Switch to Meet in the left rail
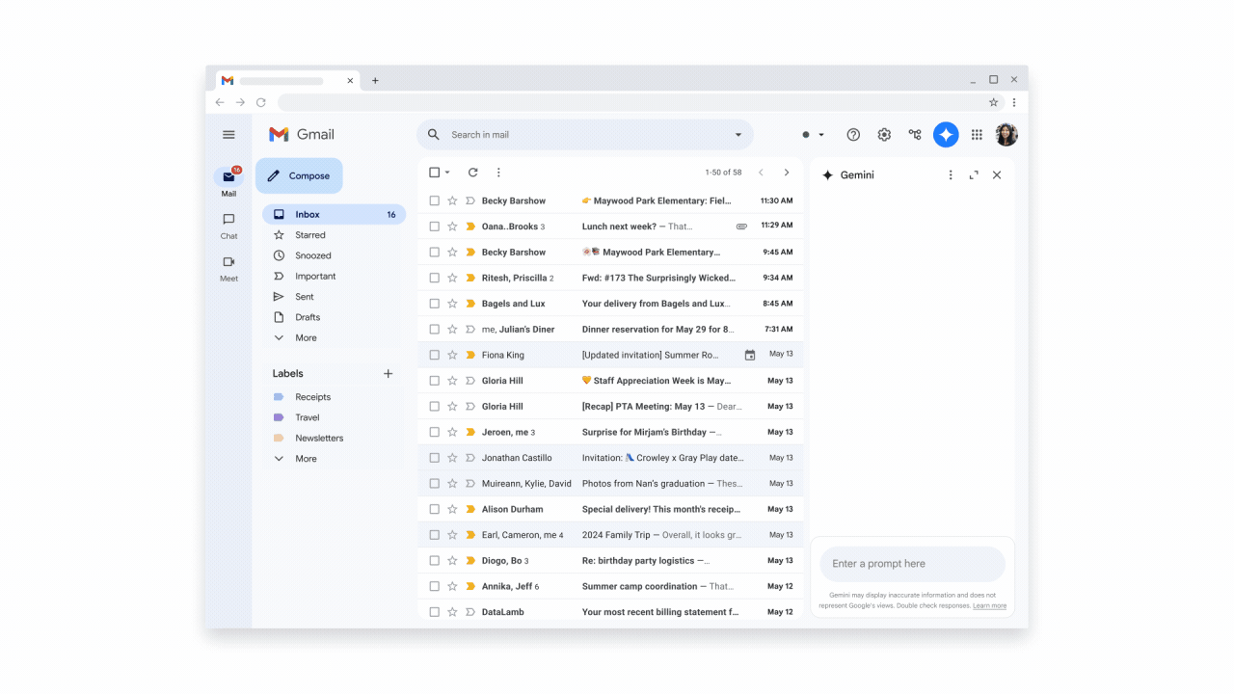This screenshot has height=694, width=1234. [228, 266]
